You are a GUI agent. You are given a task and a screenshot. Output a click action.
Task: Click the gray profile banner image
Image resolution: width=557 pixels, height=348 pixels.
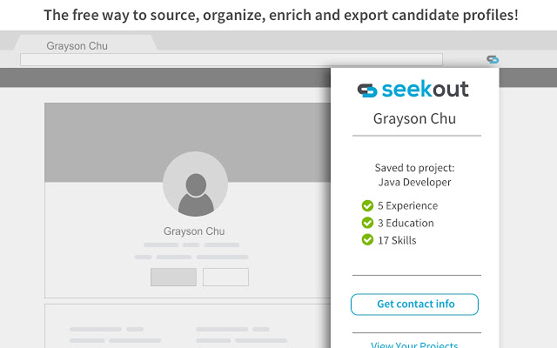pos(188,143)
